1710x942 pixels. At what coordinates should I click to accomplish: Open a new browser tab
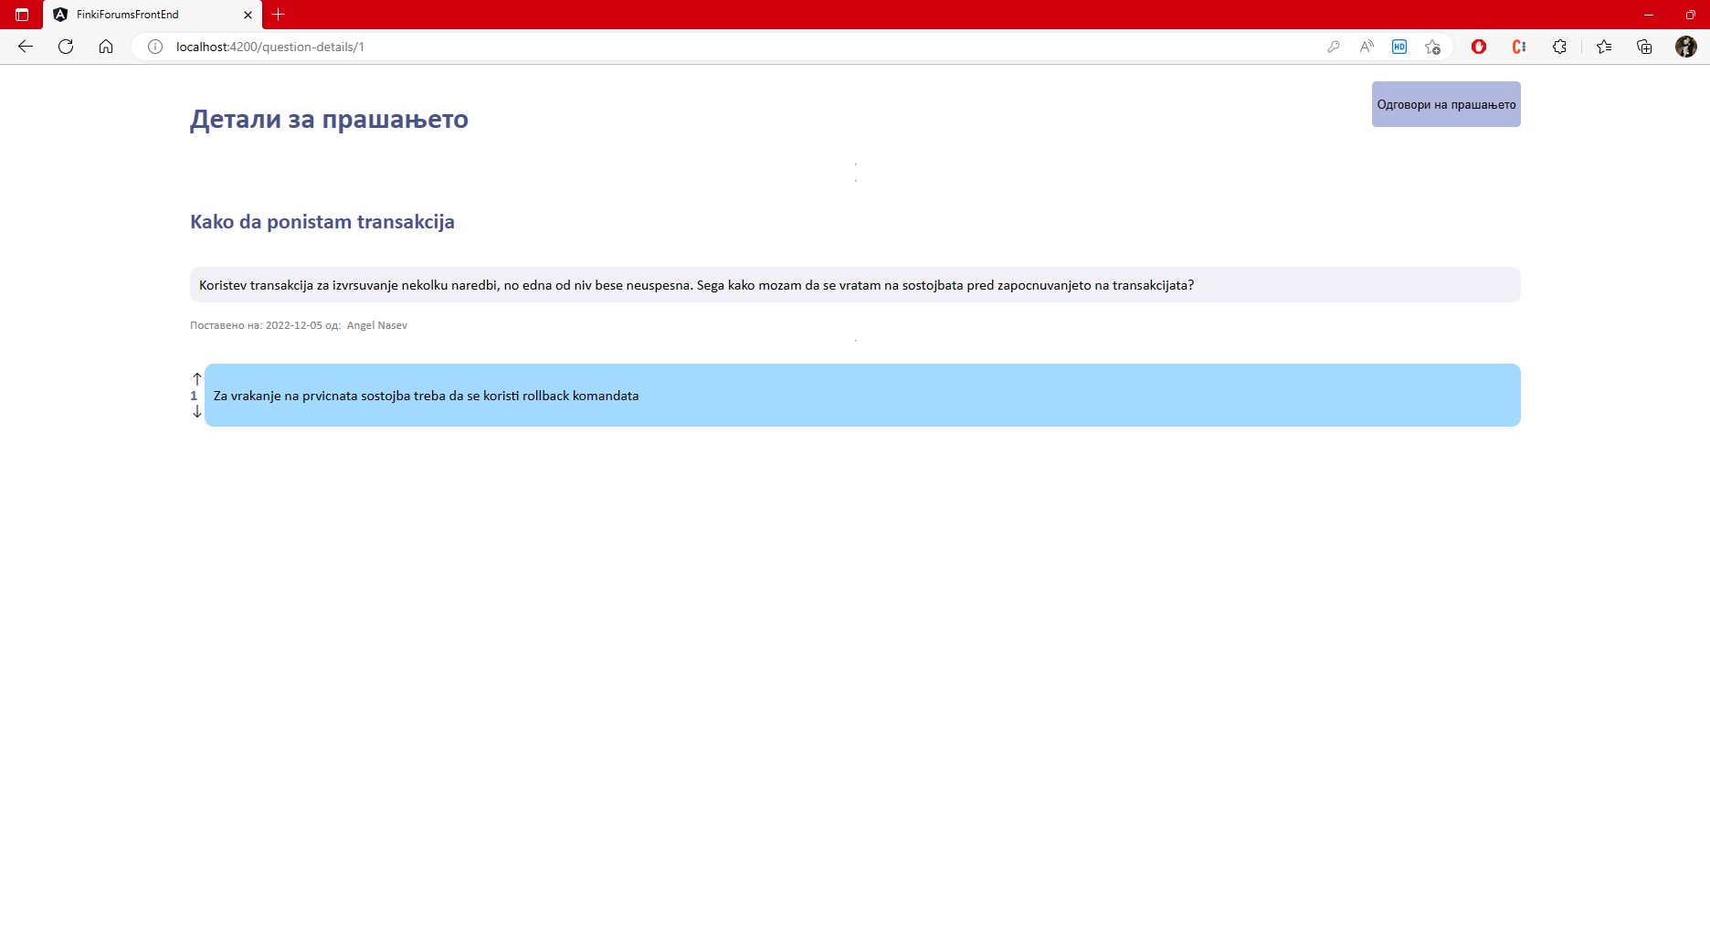point(279,15)
